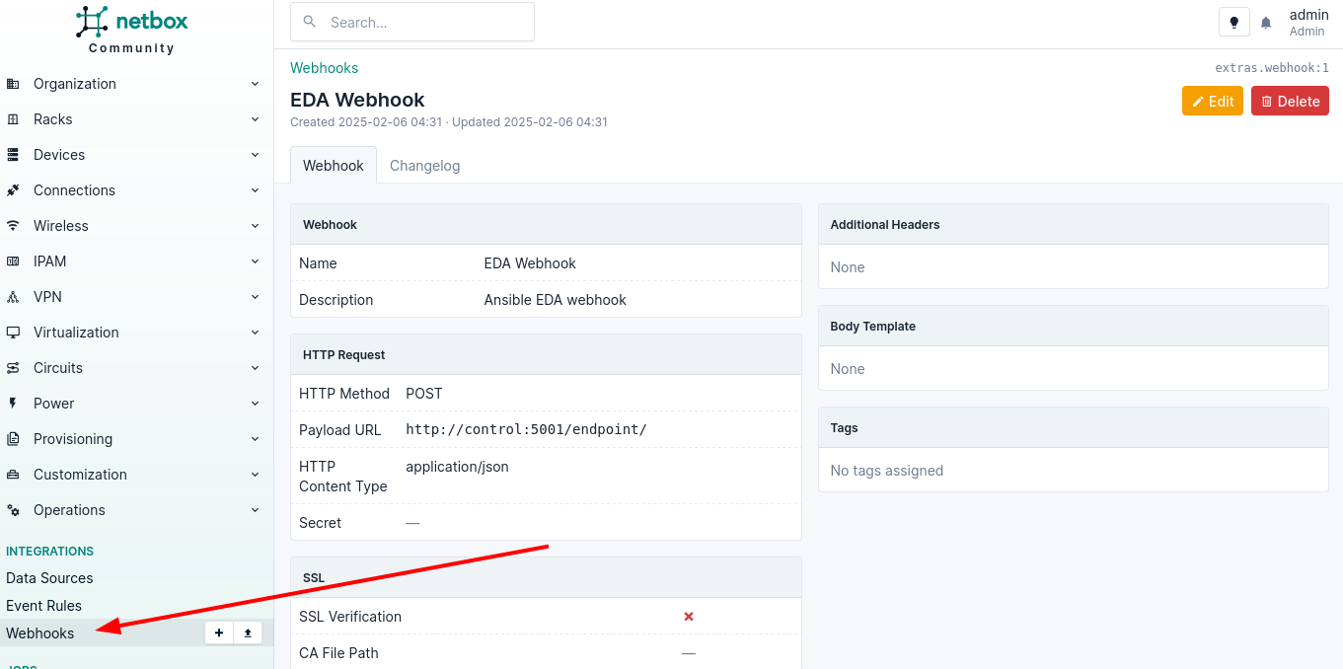Click the CA File Path label
This screenshot has height=669, width=1343.
338,653
